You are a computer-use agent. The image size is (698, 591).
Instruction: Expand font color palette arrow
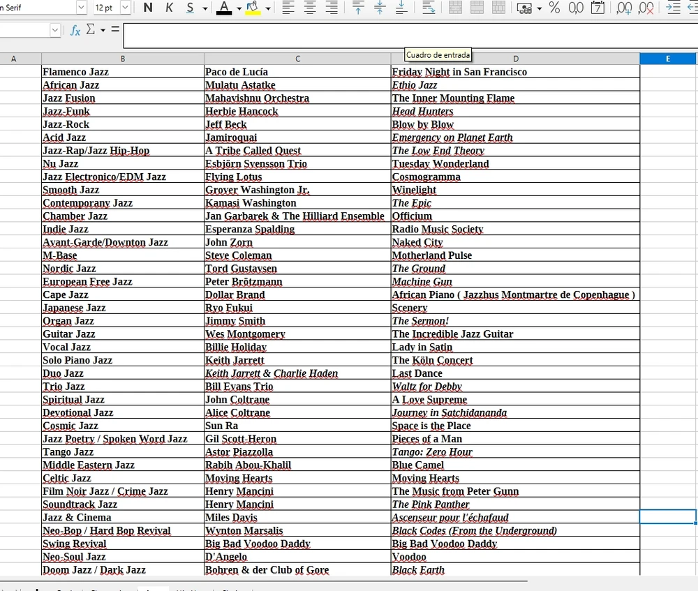239,8
